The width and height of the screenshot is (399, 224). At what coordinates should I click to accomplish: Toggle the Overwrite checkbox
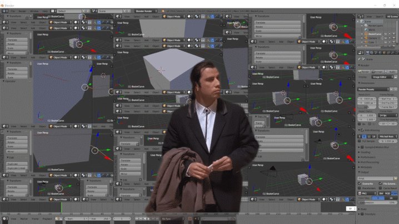[x=360, y=184]
